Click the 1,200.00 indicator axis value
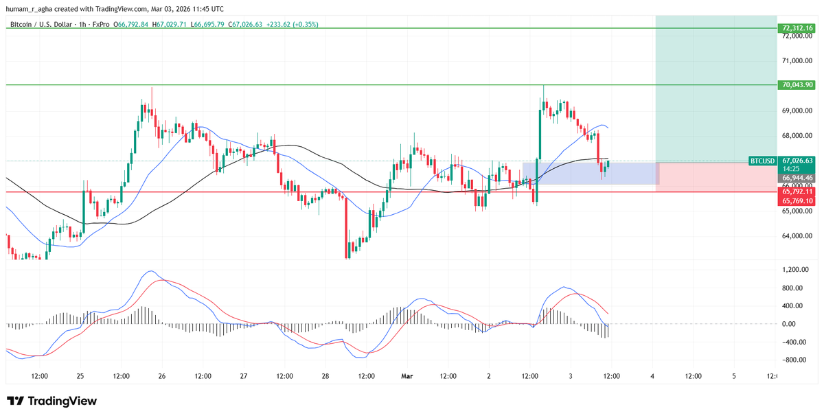Image resolution: width=824 pixels, height=418 pixels. click(x=797, y=270)
